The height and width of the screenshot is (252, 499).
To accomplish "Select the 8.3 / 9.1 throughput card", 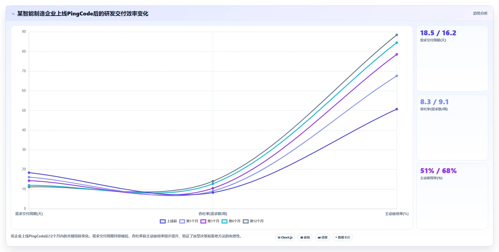I will tap(452, 127).
